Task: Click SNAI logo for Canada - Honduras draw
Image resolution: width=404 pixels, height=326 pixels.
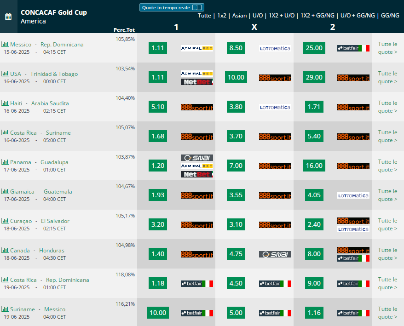Action: (275, 254)
